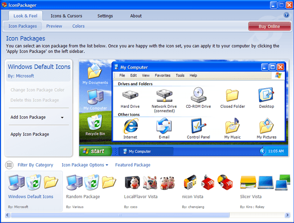
Task: Select the Closed Folder icon
Action: (x=232, y=95)
